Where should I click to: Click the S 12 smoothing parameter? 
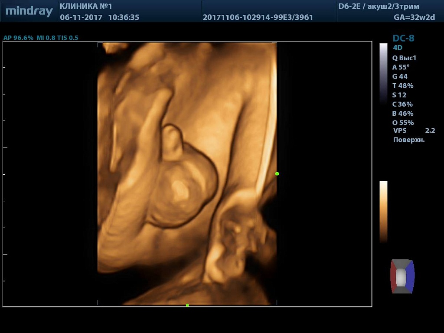399,95
